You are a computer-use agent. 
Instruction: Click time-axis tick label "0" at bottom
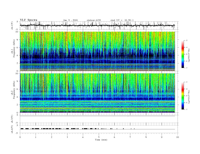coord(20,137)
